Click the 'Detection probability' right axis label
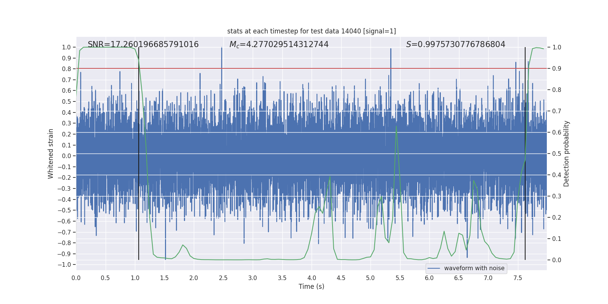The height and width of the screenshot is (304, 608). (x=566, y=154)
